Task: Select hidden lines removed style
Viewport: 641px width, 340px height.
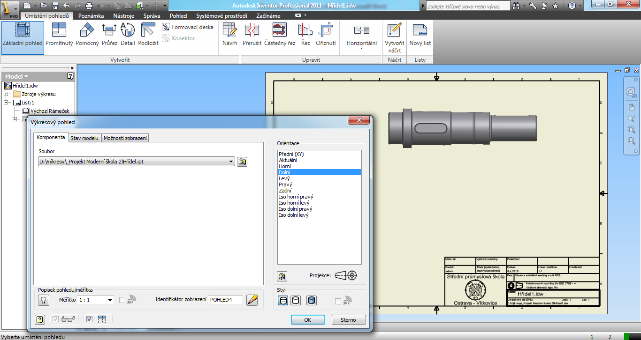Action: (296, 301)
